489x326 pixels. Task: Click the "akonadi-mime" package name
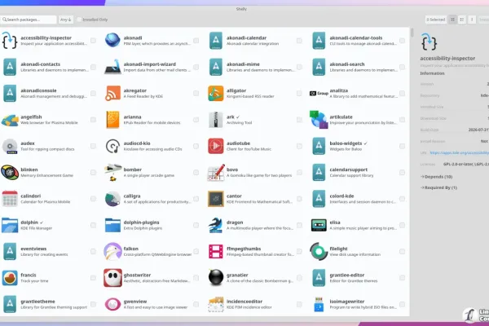click(243, 64)
